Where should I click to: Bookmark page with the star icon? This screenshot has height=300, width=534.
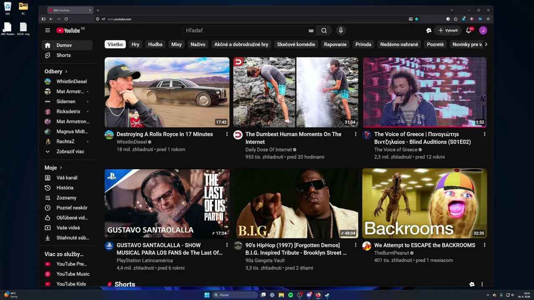point(416,19)
